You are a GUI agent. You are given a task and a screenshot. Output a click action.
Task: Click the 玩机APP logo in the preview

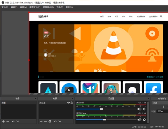click(x=43, y=16)
